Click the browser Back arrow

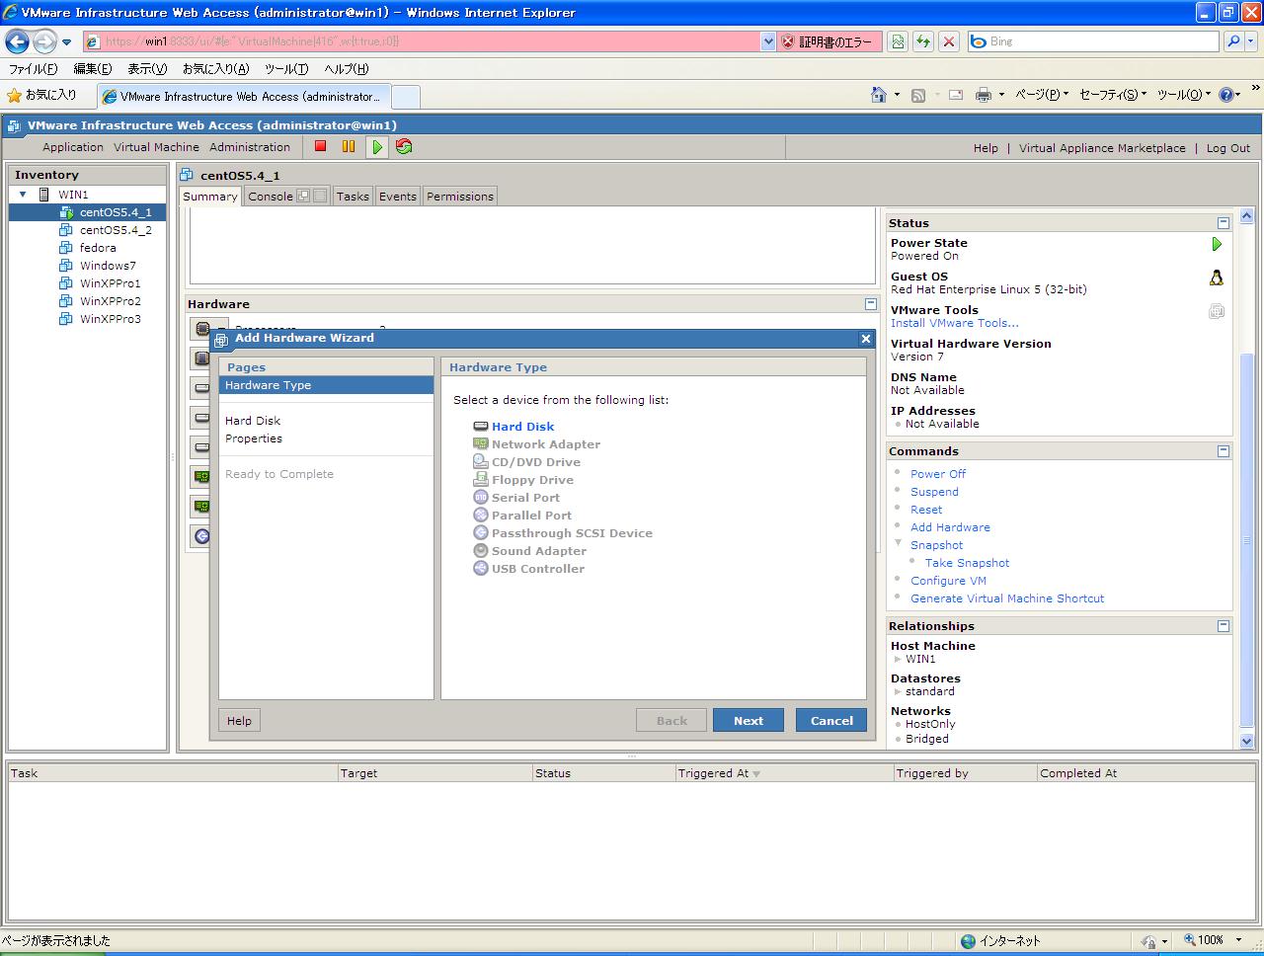(17, 41)
